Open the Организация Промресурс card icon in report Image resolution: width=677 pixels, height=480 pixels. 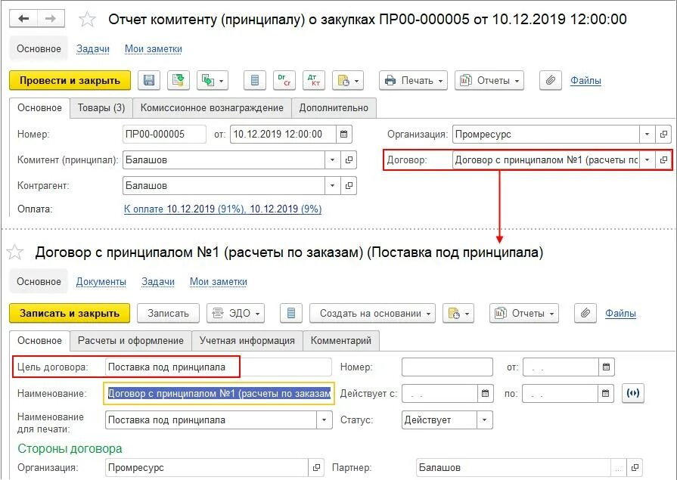coord(663,135)
